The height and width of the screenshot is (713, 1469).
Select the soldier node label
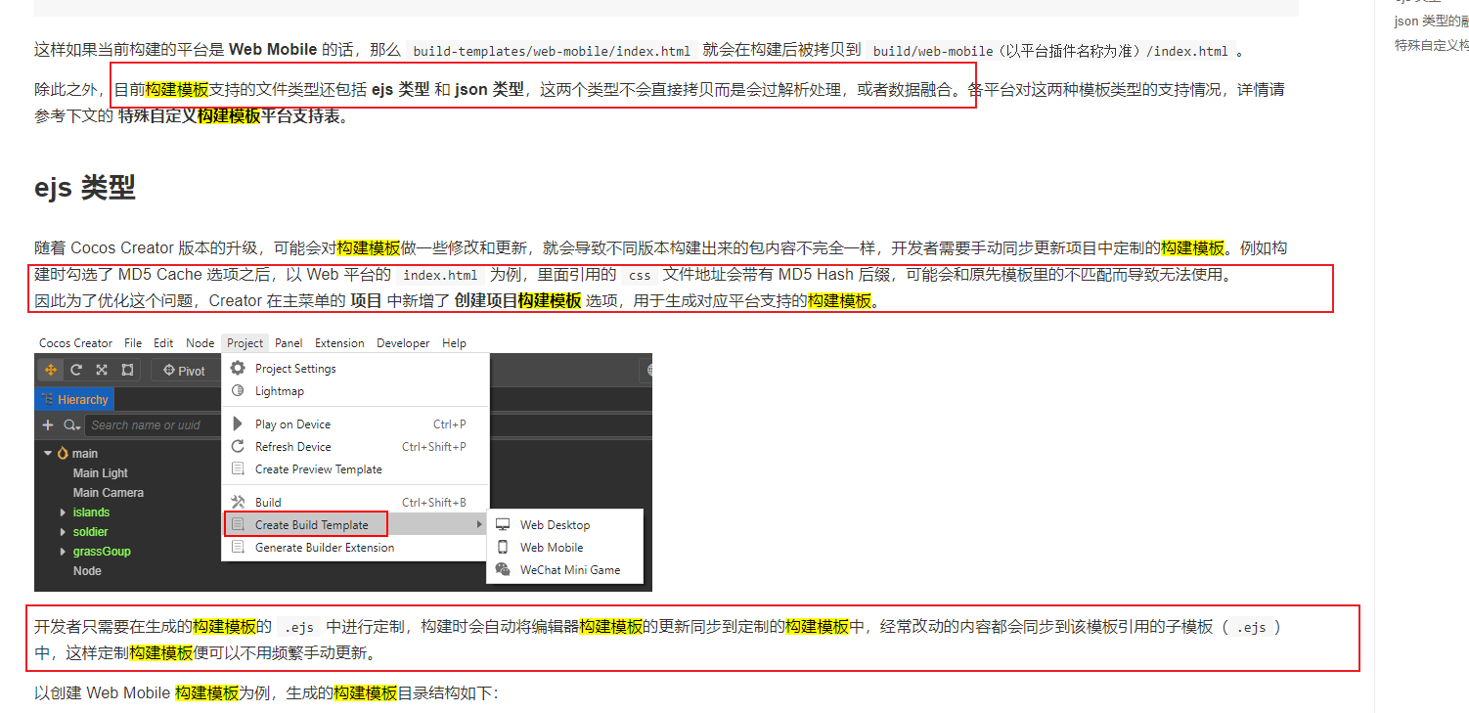coord(91,532)
